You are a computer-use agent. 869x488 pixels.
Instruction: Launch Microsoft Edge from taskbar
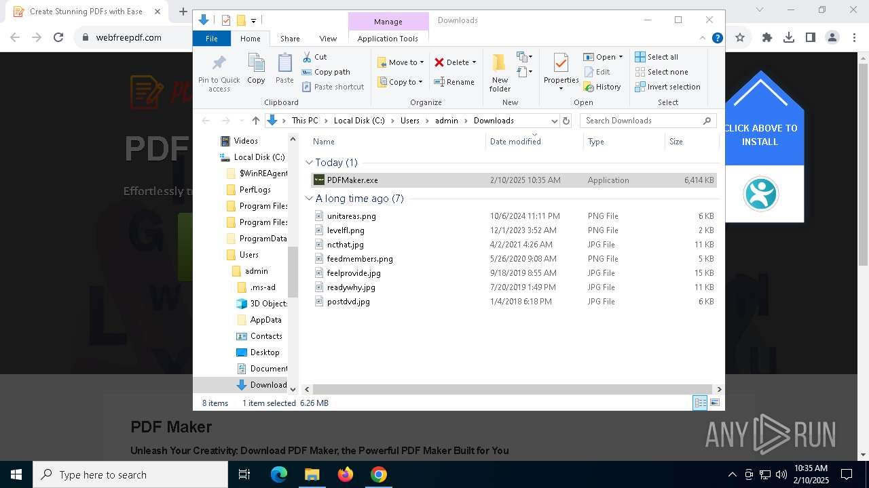[279, 474]
